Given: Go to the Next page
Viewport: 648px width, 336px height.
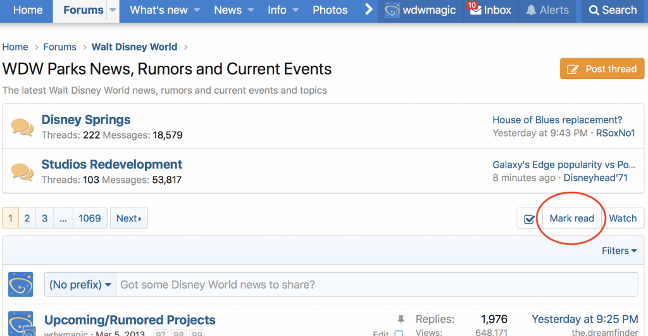Looking at the screenshot, I should point(128,218).
